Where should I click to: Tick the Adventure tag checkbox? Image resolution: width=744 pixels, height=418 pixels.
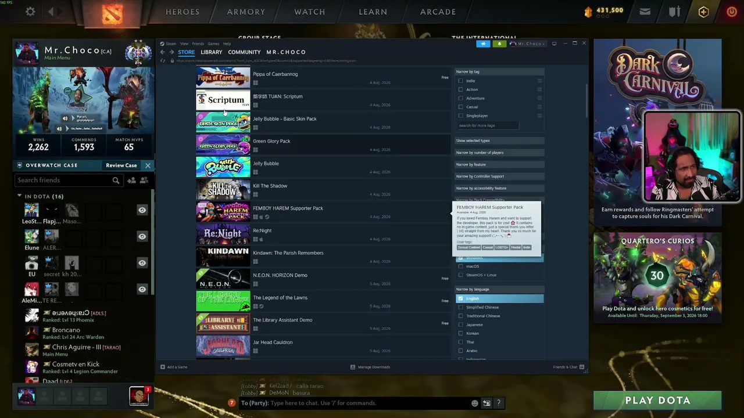461,98
